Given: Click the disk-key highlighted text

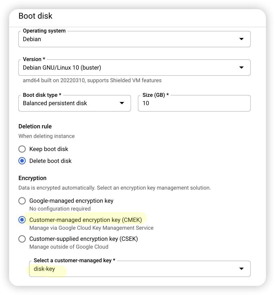Looking at the screenshot, I should pyautogui.click(x=44, y=269).
